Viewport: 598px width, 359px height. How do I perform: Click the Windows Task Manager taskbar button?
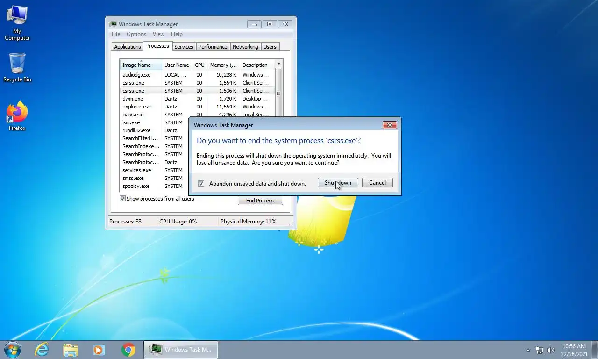180,350
